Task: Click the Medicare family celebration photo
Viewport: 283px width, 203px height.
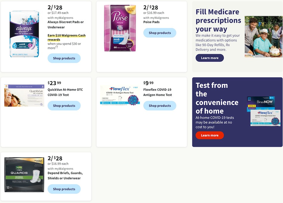Action: (264, 37)
